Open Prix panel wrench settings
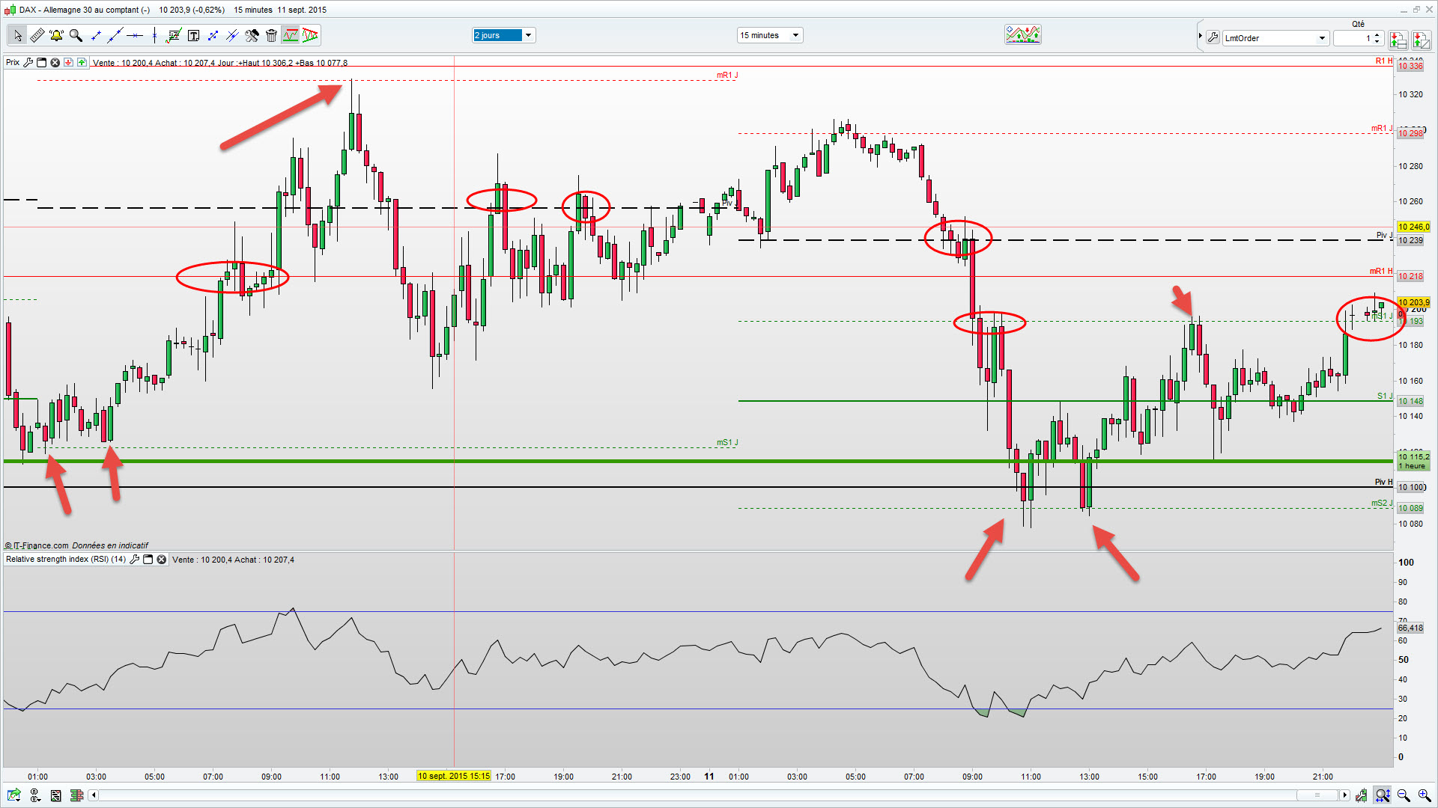1438x808 pixels. (x=28, y=62)
